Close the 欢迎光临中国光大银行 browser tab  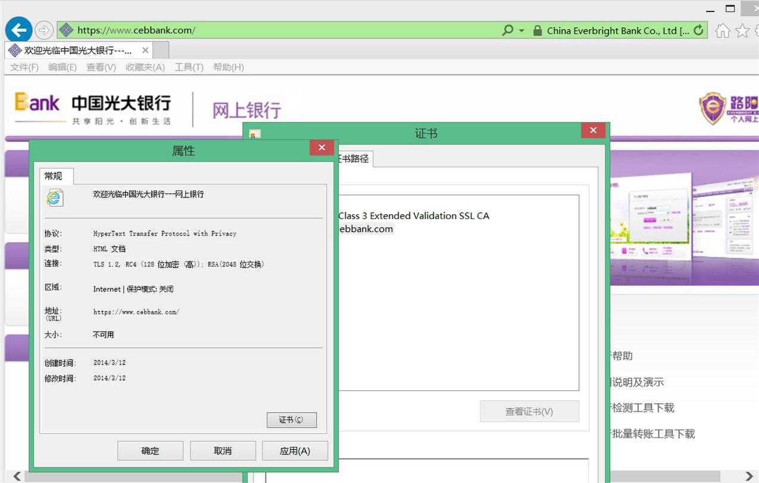pyautogui.click(x=145, y=50)
